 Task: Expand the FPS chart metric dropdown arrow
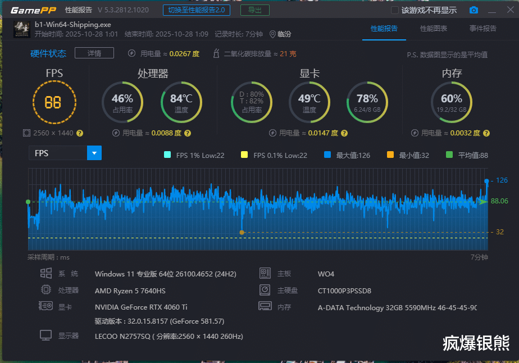(94, 153)
